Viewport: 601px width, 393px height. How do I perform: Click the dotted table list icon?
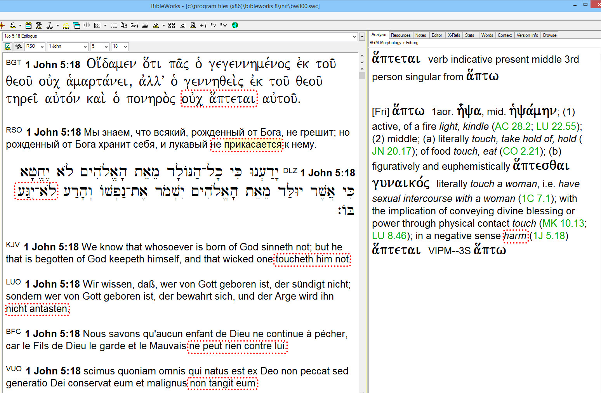tap(114, 26)
